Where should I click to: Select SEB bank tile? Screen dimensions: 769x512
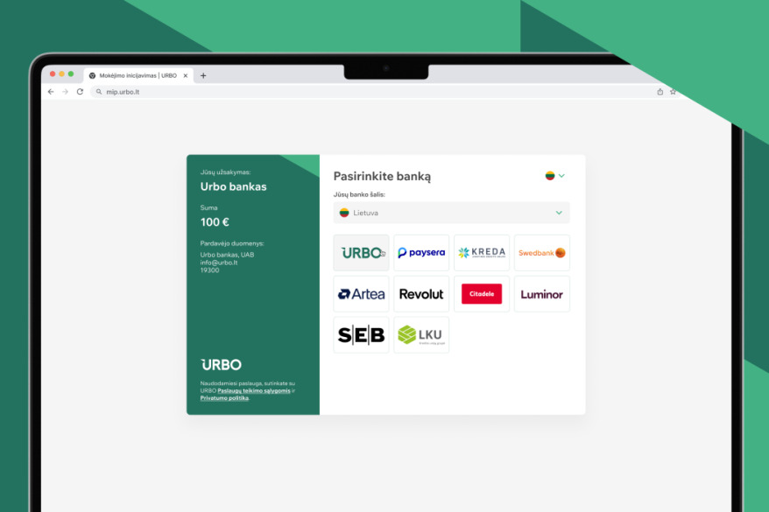pos(361,335)
